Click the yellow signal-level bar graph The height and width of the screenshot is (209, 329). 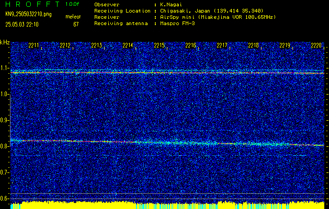tap(167, 205)
